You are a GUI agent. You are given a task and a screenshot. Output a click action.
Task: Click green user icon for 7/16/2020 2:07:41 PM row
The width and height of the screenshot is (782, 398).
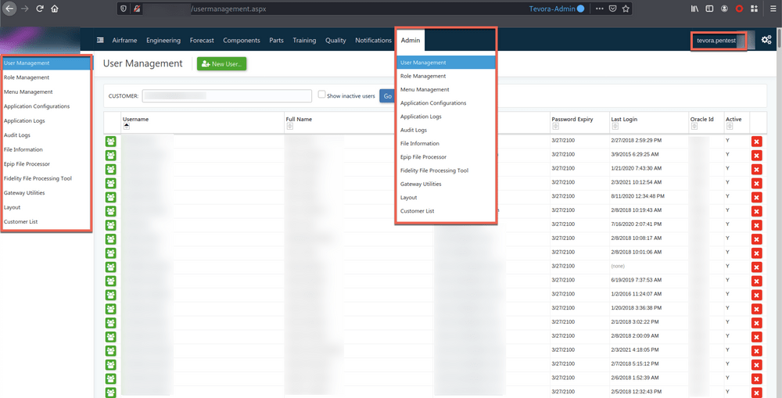pyautogui.click(x=110, y=225)
